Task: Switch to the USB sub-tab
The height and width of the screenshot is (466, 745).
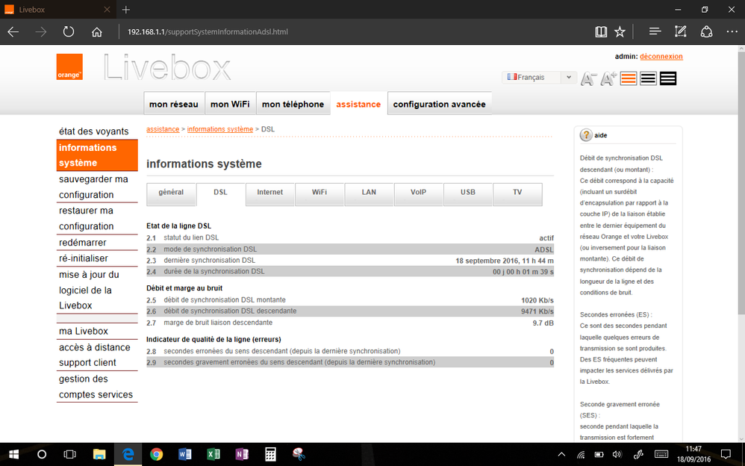Action: 468,193
